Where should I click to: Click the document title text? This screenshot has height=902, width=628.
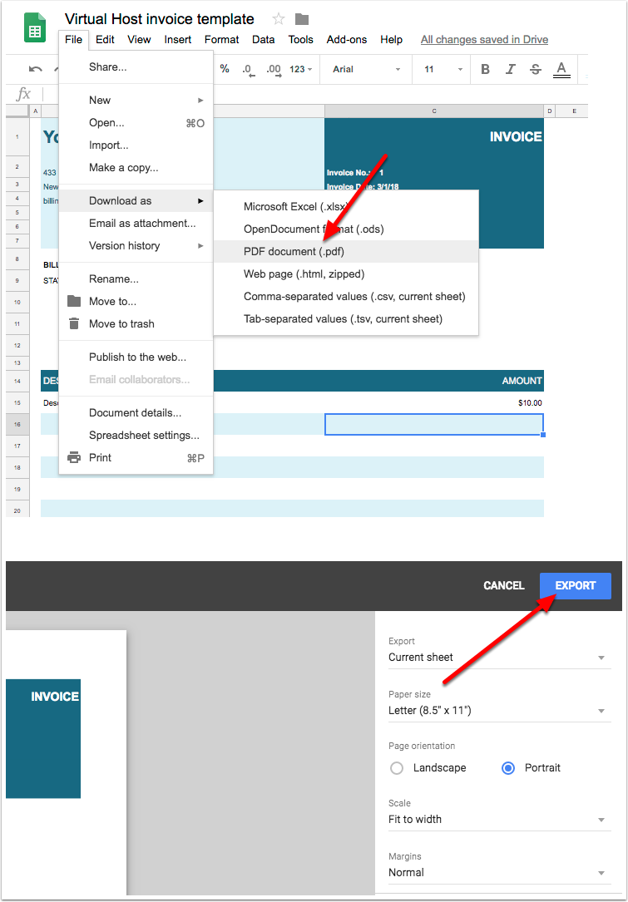pyautogui.click(x=160, y=19)
